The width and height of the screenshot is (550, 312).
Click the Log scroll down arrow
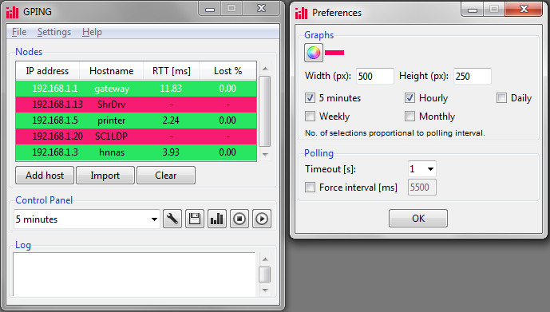265,290
